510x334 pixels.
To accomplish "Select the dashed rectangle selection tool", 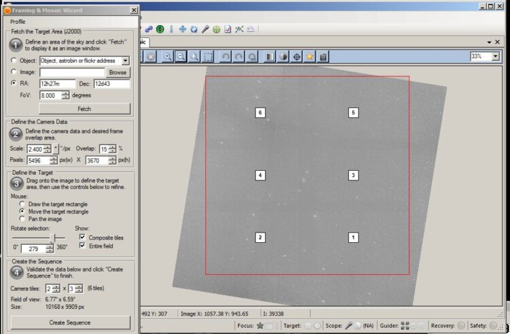I will click(x=208, y=57).
